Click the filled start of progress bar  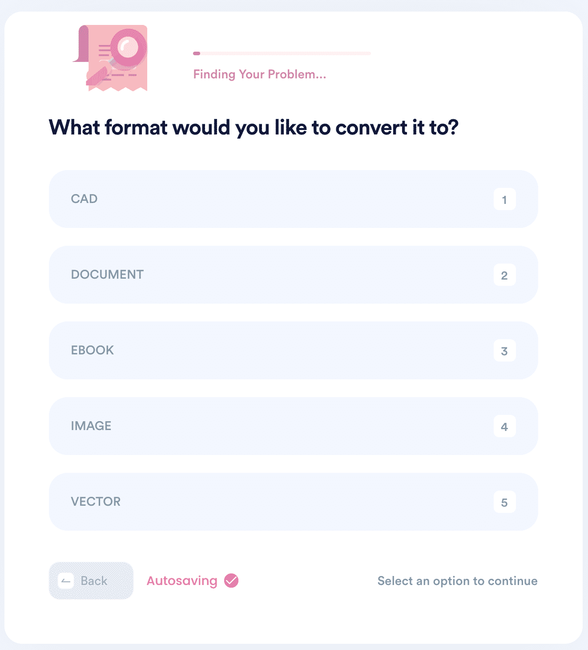(197, 53)
